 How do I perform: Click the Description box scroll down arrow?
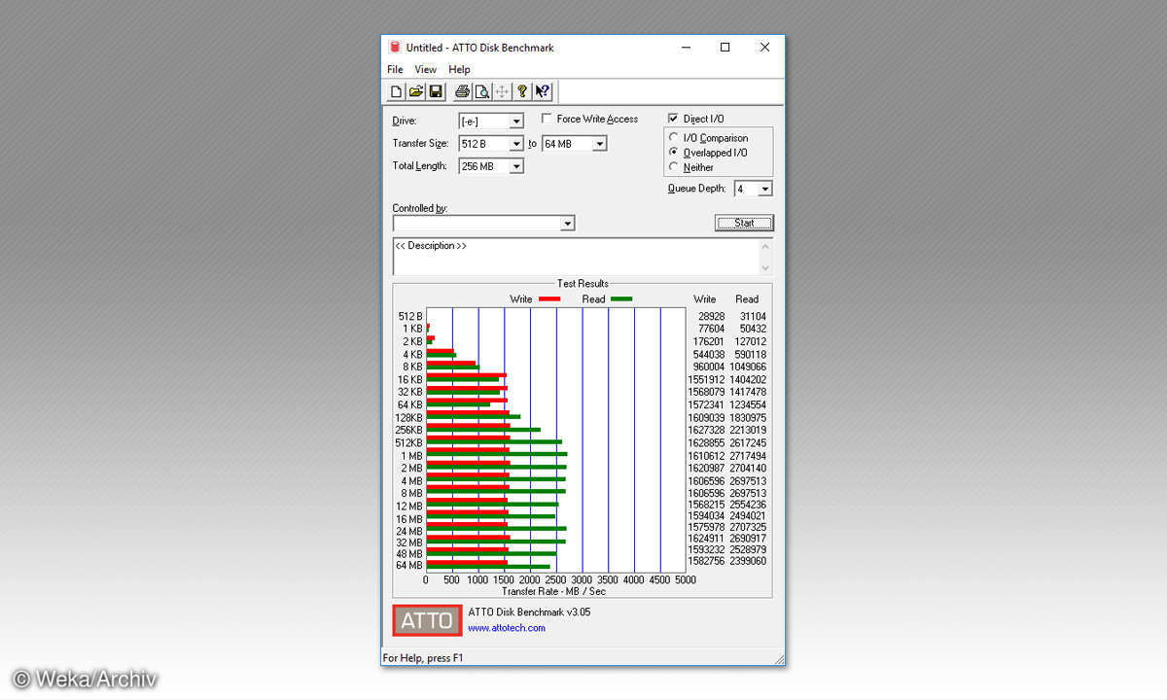765,267
